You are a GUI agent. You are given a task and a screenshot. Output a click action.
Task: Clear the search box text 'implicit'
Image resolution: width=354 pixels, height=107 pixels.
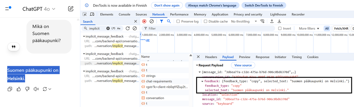tap(108, 29)
